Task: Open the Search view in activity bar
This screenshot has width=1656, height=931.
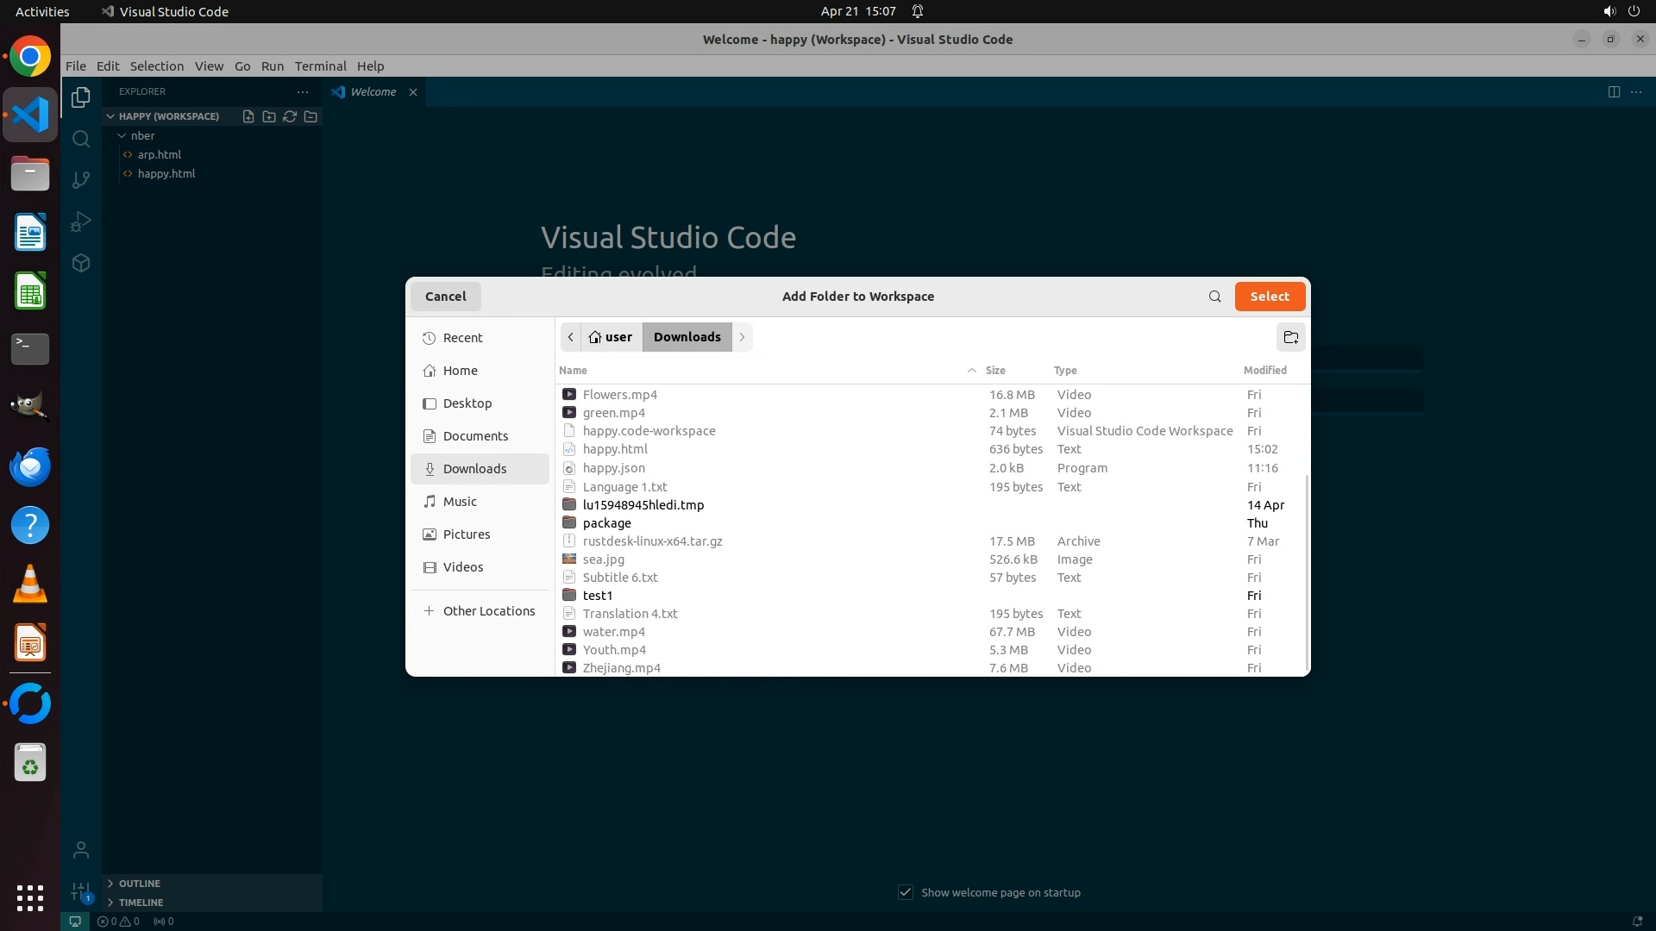Action: click(81, 139)
